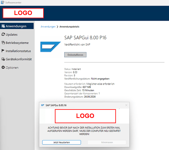Click the Installationsstatus flag icon
This screenshot has height=150, width=169.
click(3, 51)
